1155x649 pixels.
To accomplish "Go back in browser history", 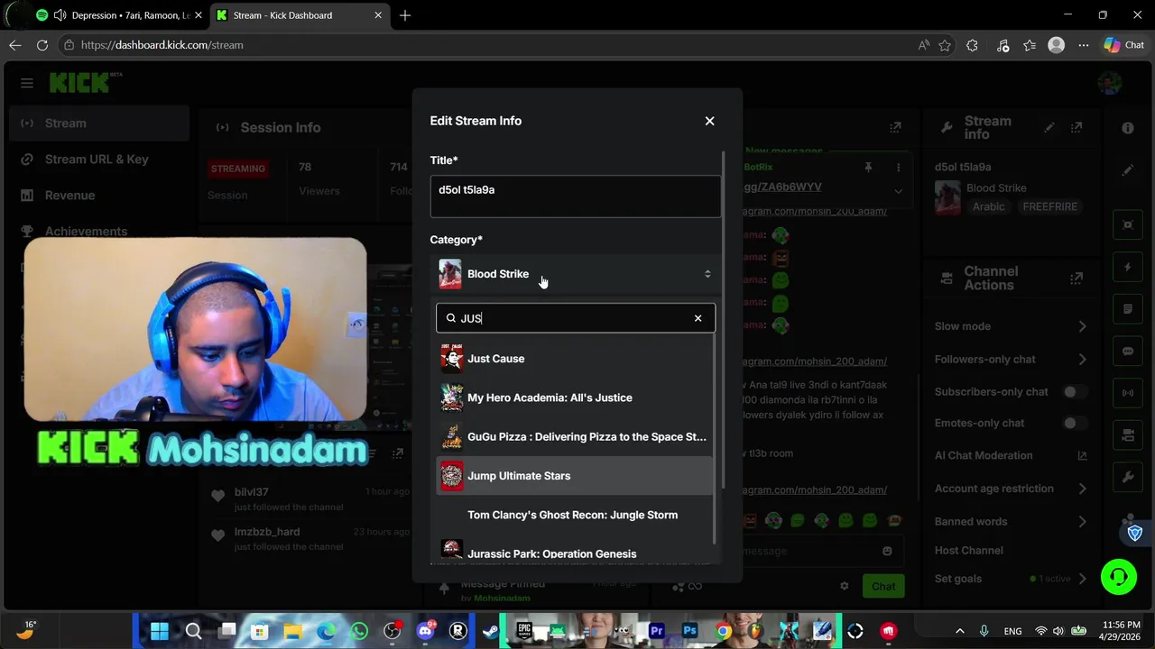I will point(15,45).
